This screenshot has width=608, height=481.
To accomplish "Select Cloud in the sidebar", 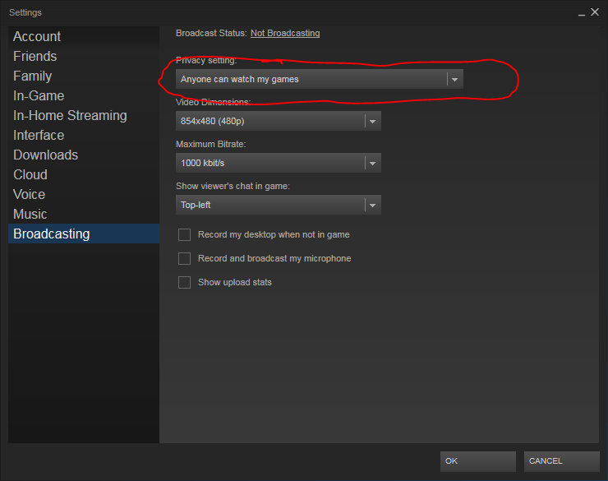I will click(x=83, y=175).
